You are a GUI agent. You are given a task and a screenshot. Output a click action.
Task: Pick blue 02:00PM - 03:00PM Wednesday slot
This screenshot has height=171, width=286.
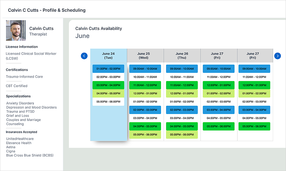coord(145,110)
